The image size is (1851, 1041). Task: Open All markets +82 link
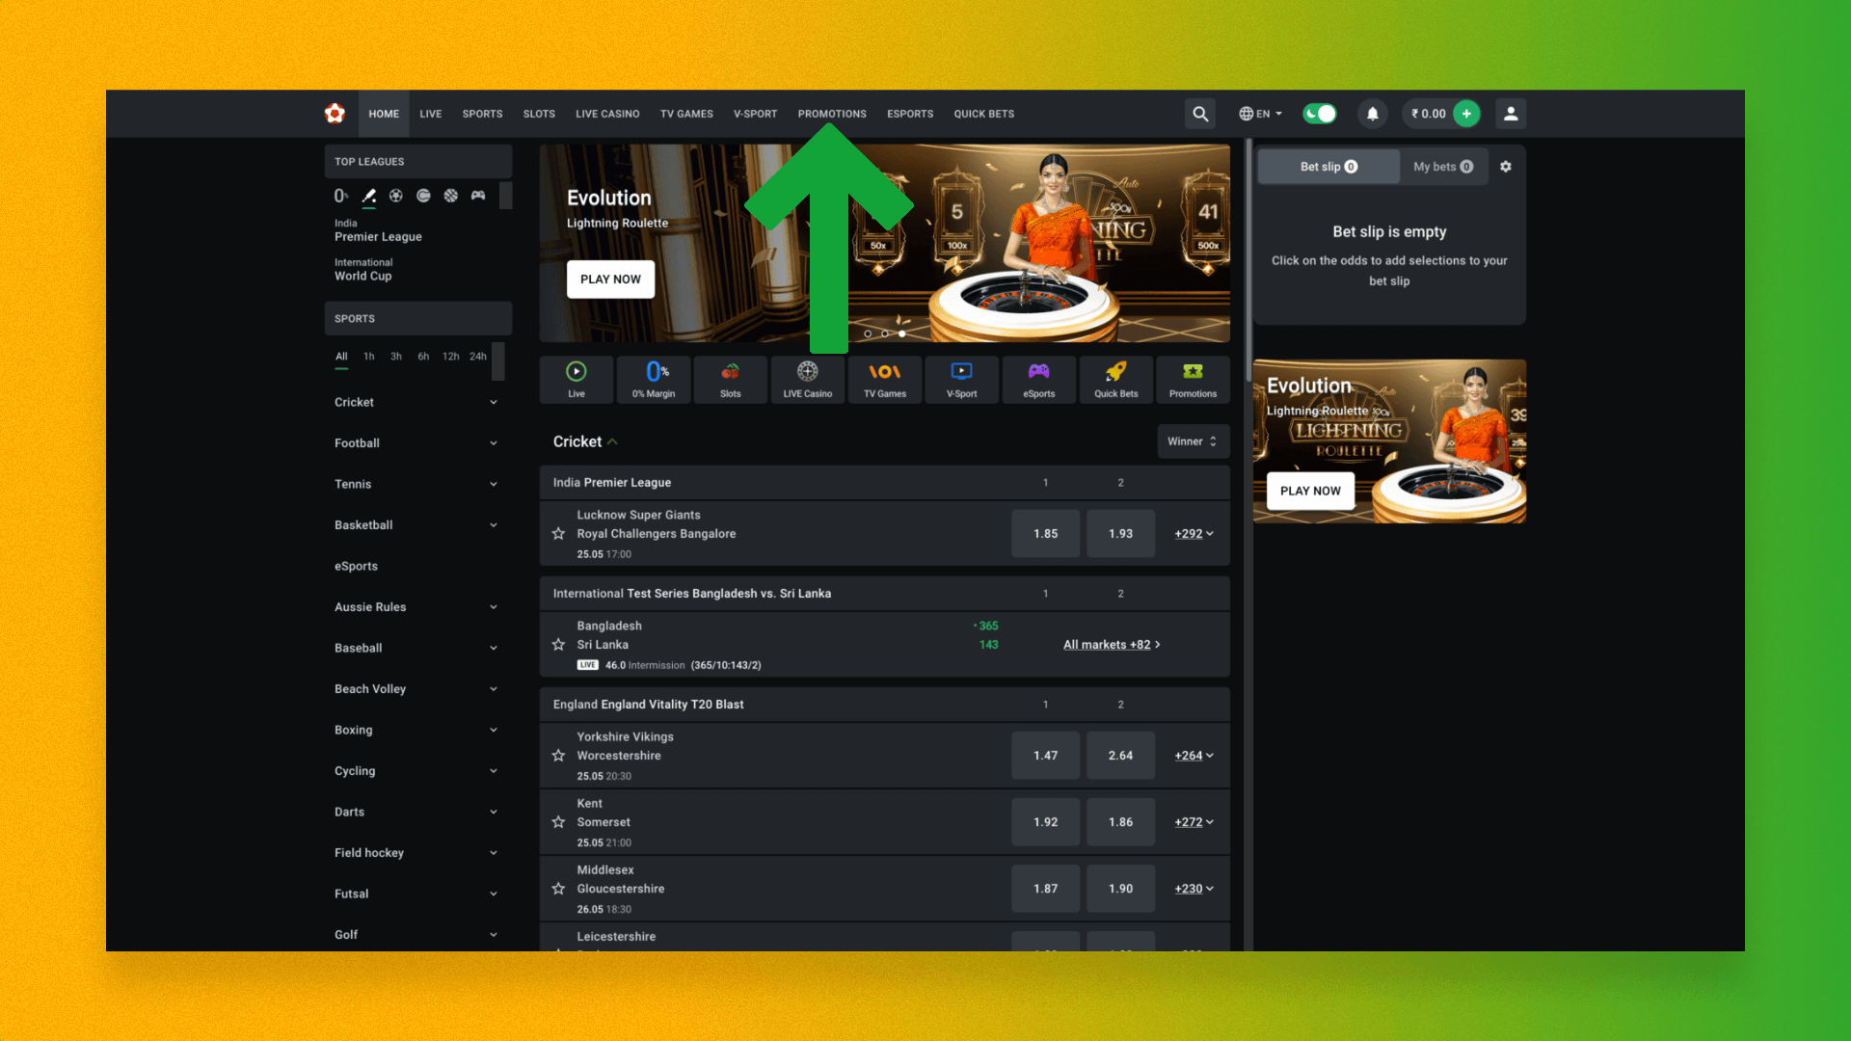click(x=1112, y=645)
